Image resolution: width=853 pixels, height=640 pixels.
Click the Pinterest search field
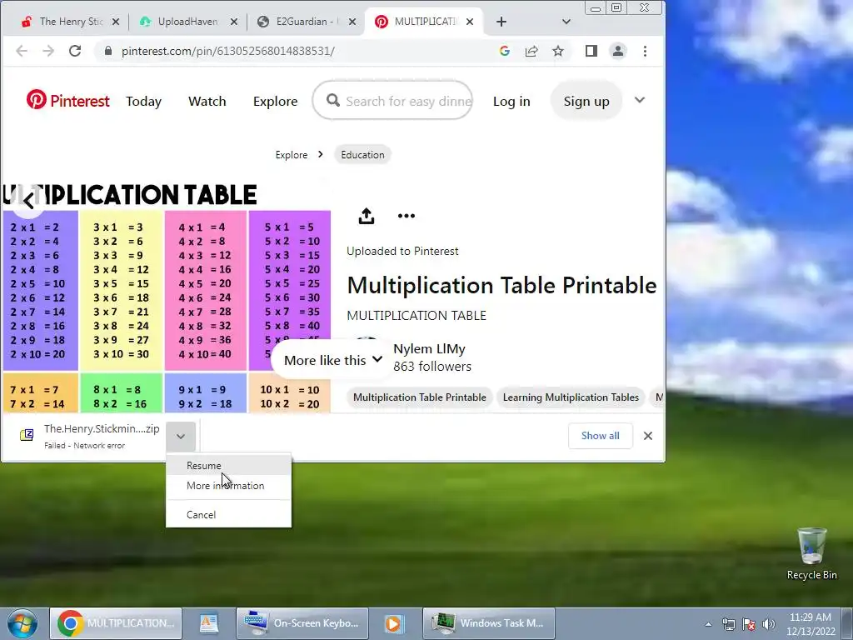(x=392, y=101)
